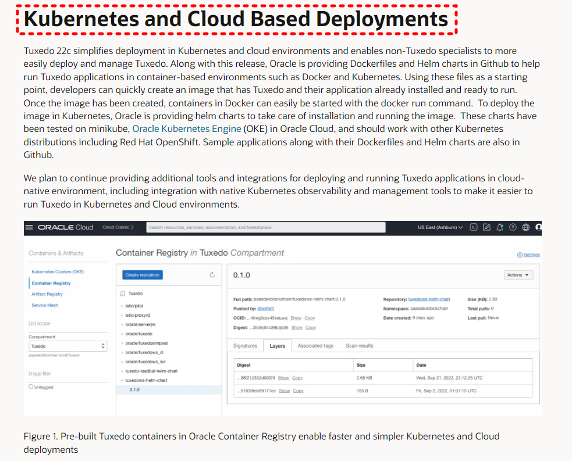The height and width of the screenshot is (461, 572).
Task: Click the home icon next to Tuxedo
Action: point(123,294)
